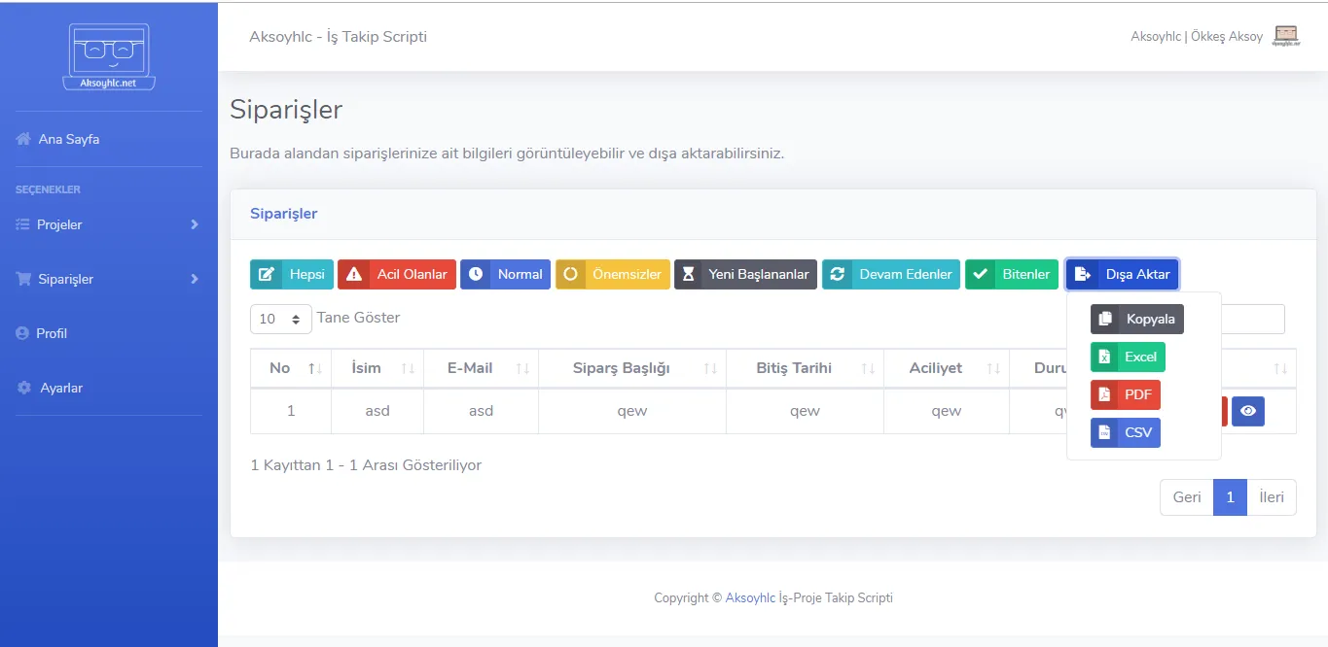
Task: Open the rows-per-page selector showing 10
Action: pos(281,319)
